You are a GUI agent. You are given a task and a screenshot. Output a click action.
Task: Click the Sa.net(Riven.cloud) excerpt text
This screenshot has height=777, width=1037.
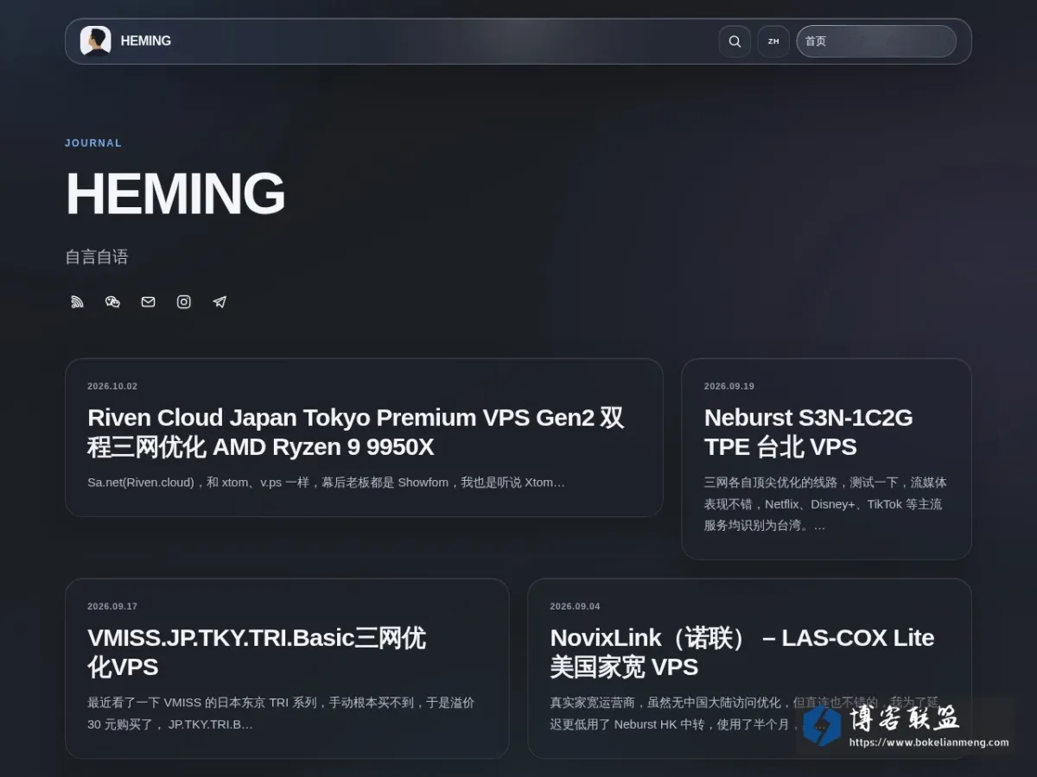[326, 483]
